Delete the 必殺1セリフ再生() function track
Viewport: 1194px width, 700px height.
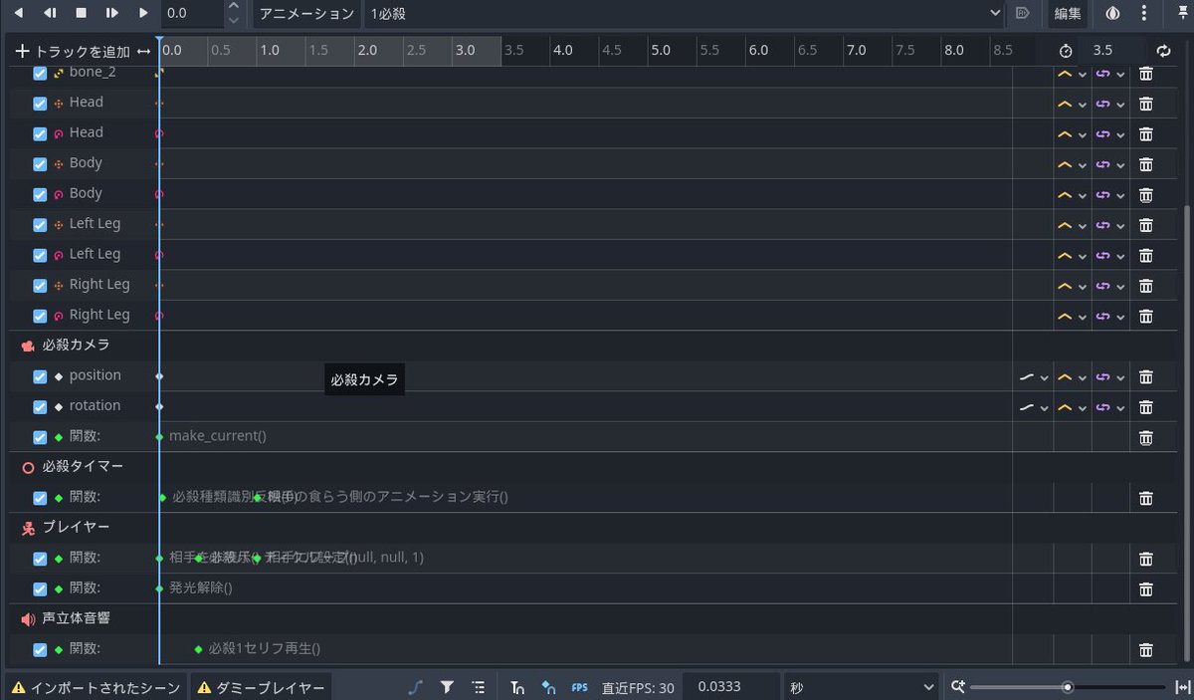pyautogui.click(x=1145, y=650)
